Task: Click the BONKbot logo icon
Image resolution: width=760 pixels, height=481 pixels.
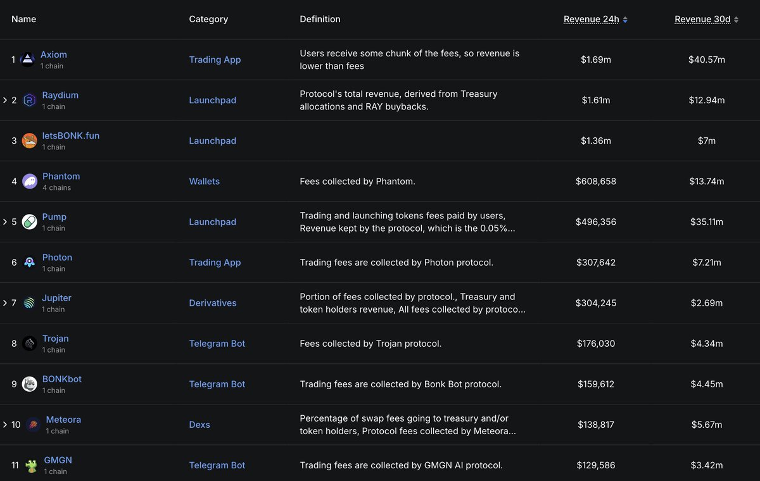Action: click(x=29, y=384)
